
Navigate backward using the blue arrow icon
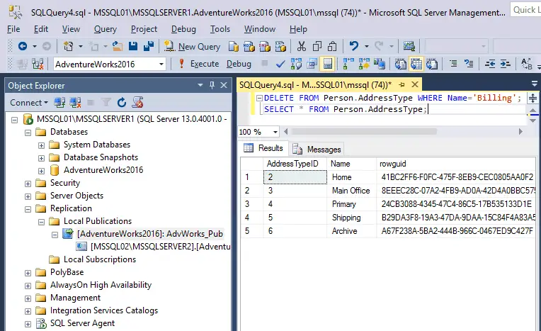(23, 46)
